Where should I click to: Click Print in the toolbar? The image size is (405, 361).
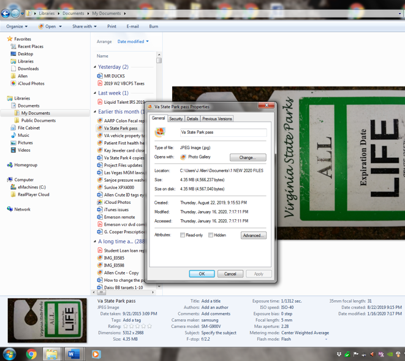click(112, 26)
